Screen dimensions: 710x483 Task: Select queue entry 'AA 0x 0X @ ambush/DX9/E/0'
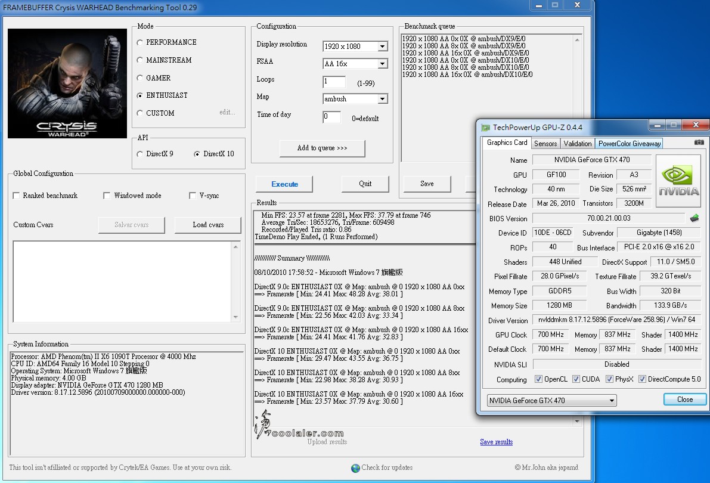464,39
